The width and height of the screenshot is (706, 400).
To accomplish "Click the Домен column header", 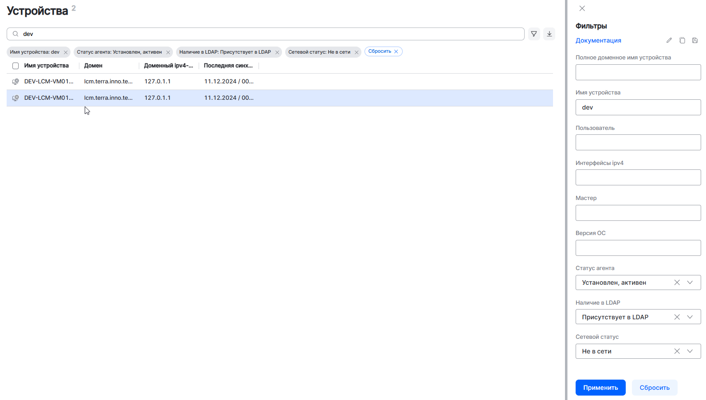I will (93, 66).
